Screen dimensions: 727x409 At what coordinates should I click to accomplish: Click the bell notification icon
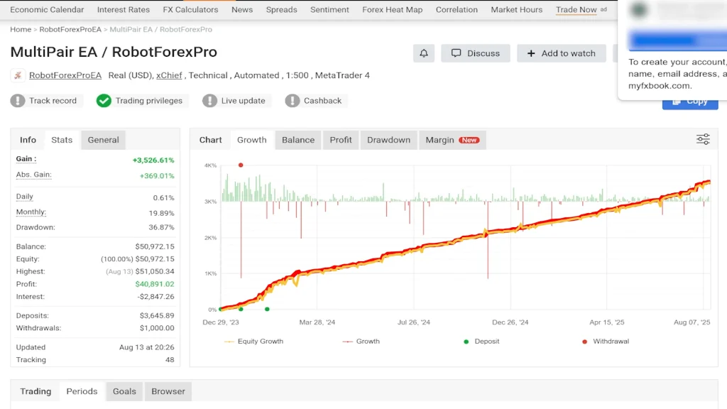(424, 53)
